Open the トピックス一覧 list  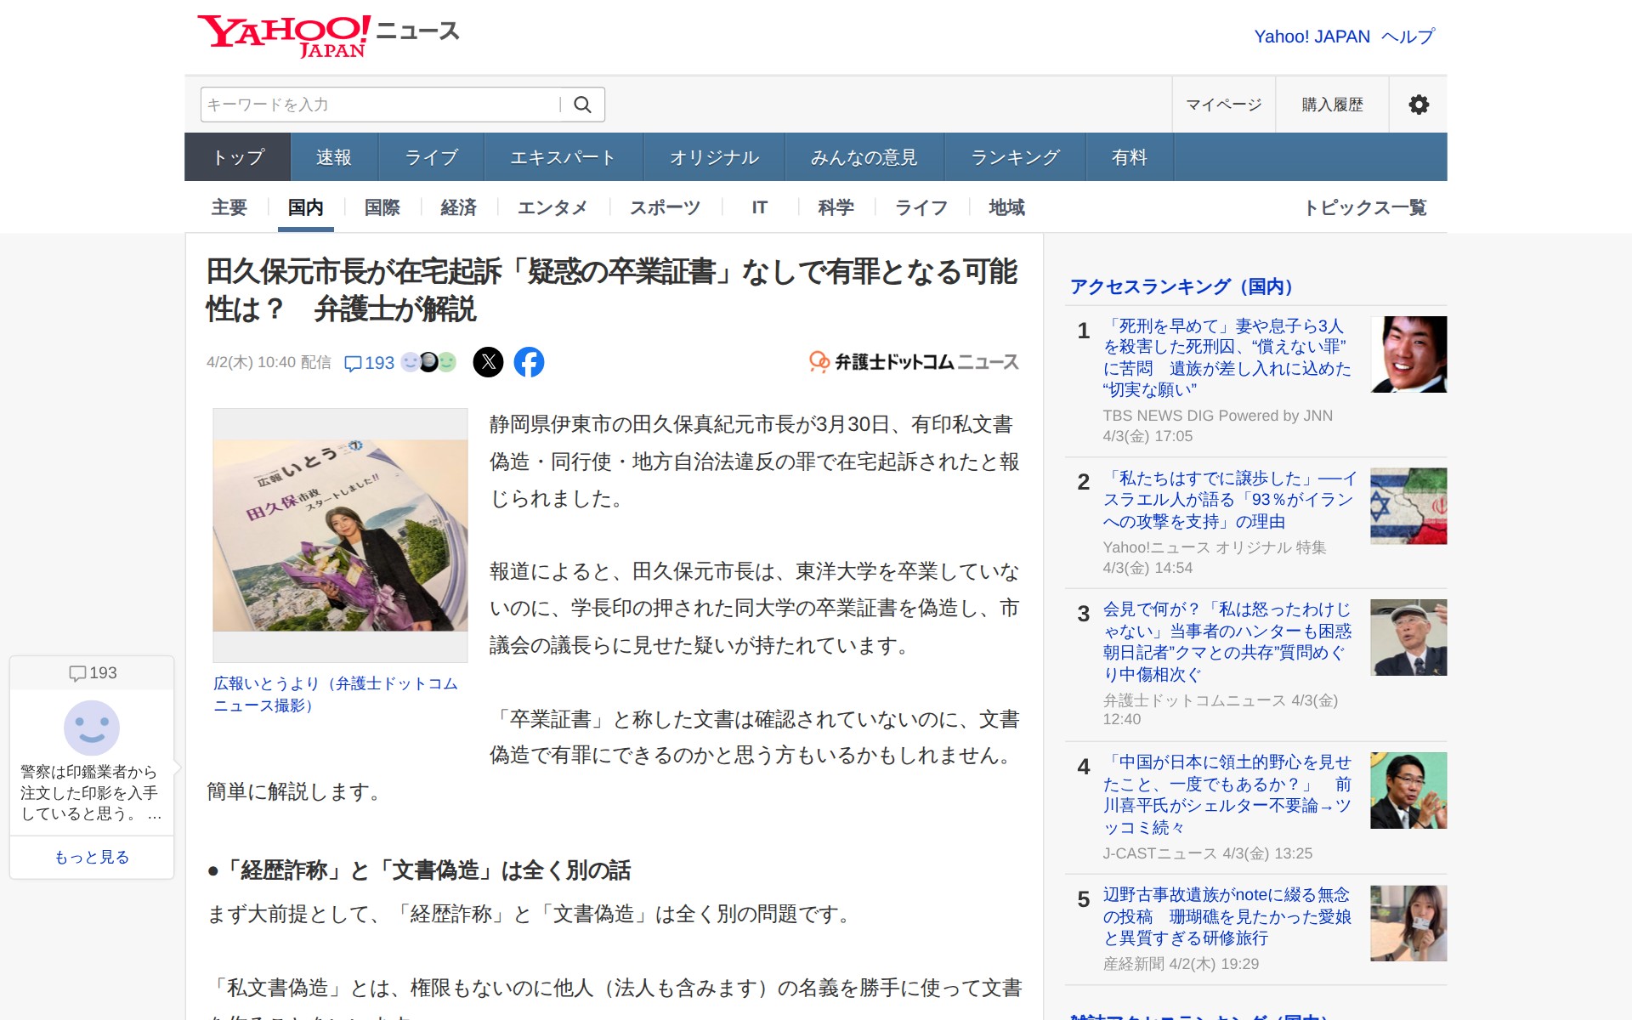[x=1364, y=207]
